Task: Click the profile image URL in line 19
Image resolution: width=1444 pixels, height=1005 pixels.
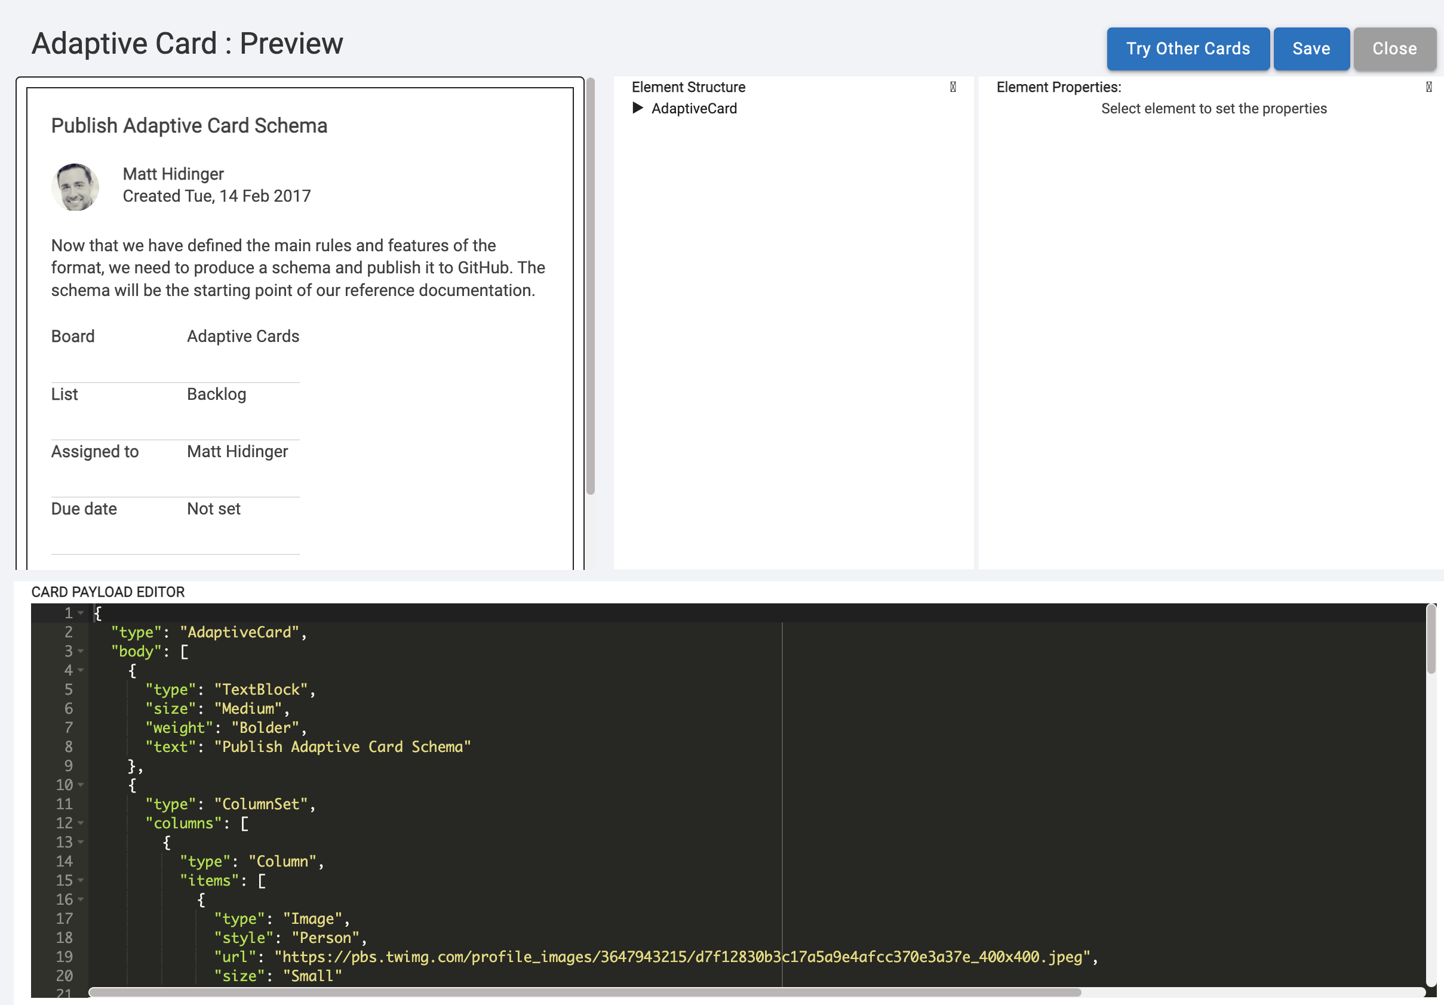Action: [683, 957]
